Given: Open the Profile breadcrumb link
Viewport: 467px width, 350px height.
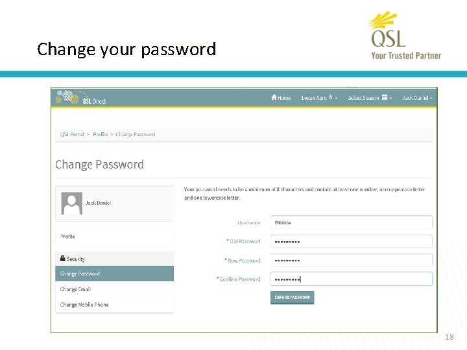Looking at the screenshot, I should 100,134.
